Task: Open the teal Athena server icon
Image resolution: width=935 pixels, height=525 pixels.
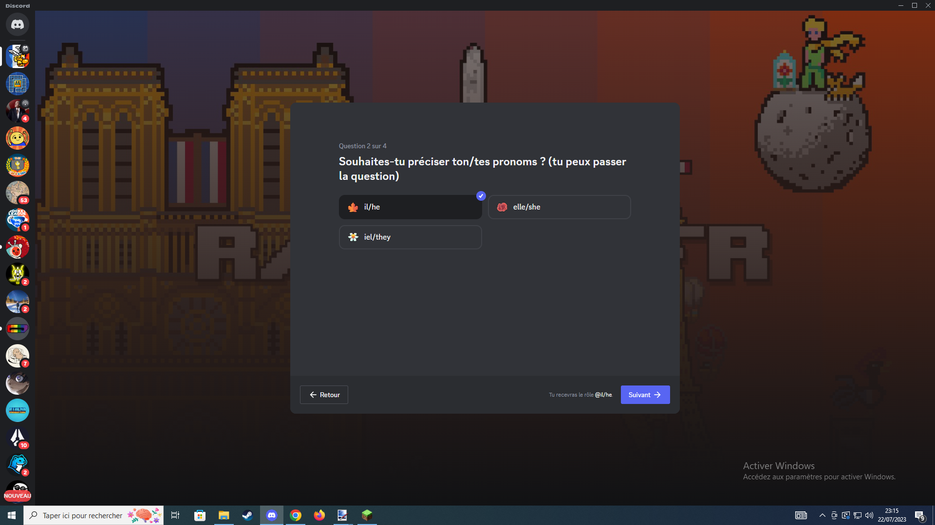Action: point(18,410)
